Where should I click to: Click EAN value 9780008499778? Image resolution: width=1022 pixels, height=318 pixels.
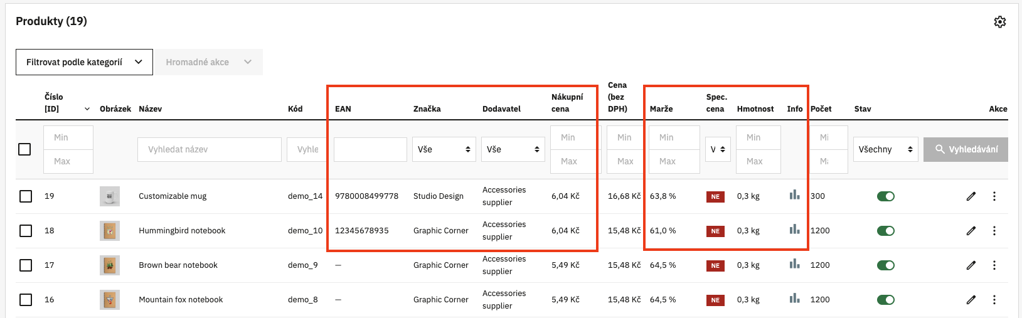pos(366,196)
